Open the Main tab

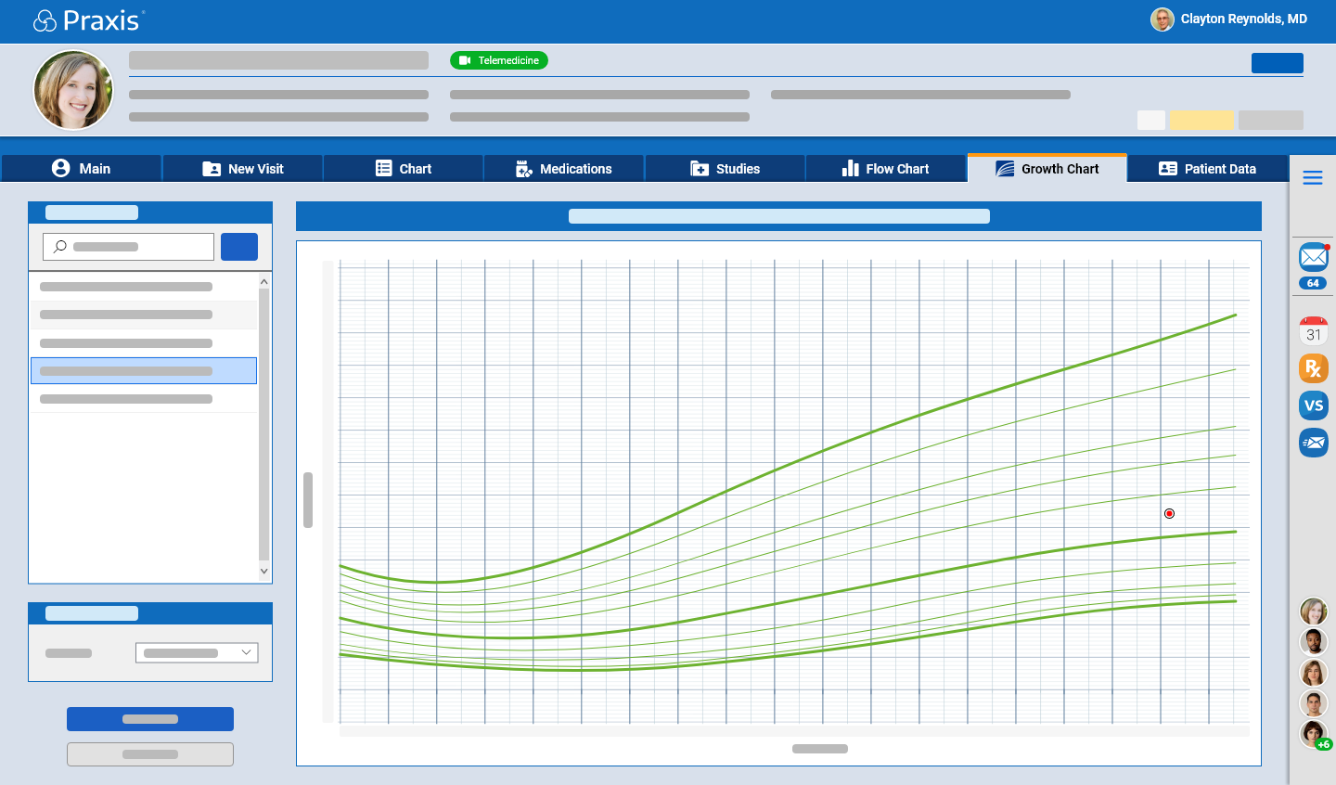pos(81,169)
